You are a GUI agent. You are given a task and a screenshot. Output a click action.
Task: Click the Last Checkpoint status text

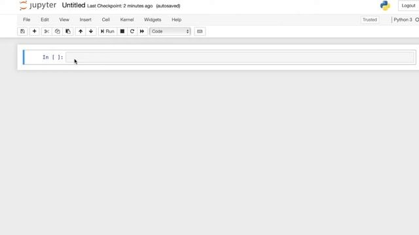[120, 6]
